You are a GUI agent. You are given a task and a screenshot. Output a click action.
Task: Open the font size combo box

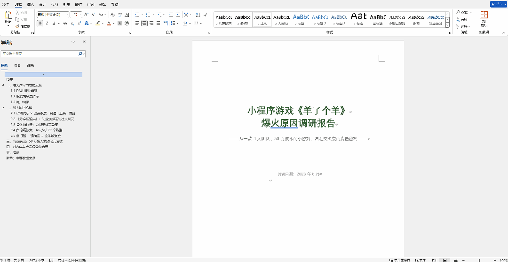tap(77, 15)
